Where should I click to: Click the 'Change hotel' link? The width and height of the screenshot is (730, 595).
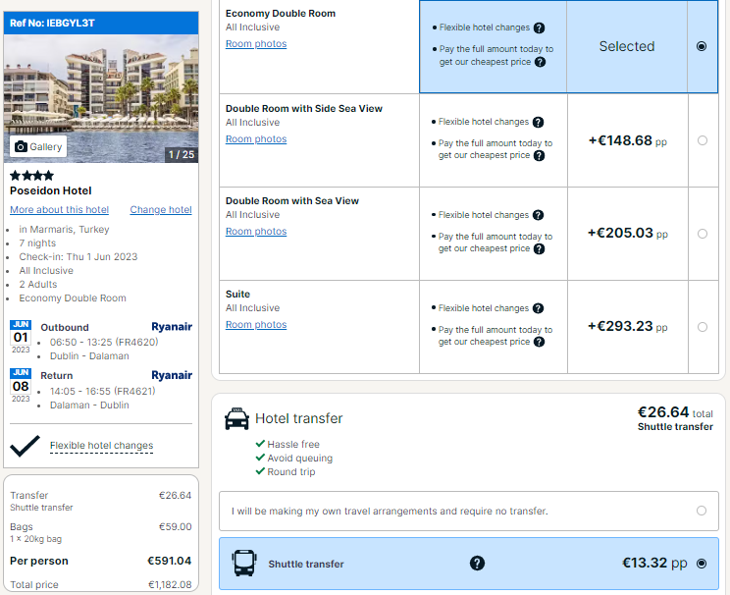coord(161,210)
